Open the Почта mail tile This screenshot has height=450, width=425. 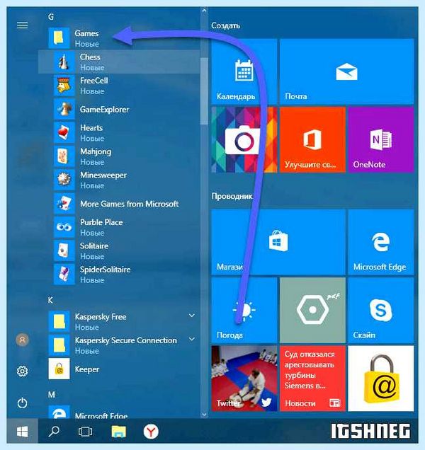tap(347, 71)
